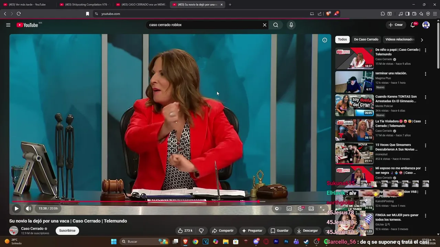Open the Brave Wallet icon

point(414,14)
